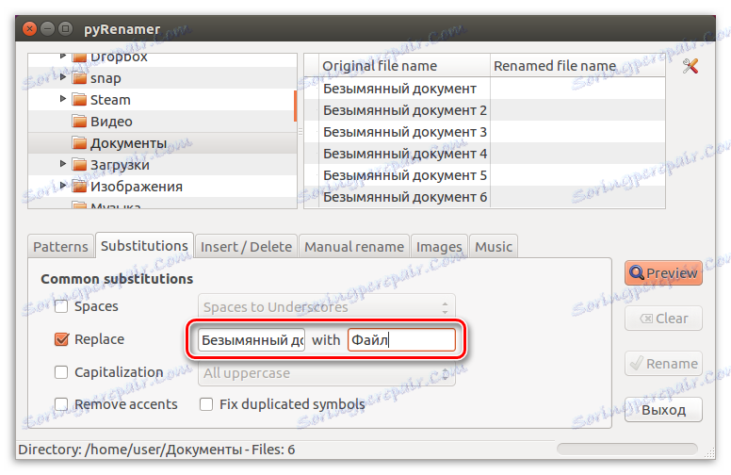Click the Clear button

[663, 319]
